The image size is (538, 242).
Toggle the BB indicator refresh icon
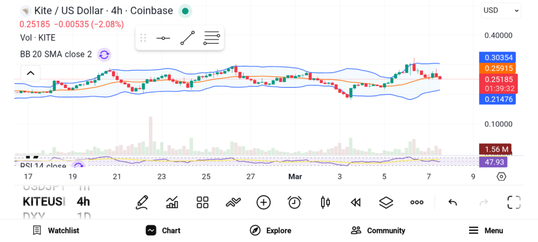(104, 54)
